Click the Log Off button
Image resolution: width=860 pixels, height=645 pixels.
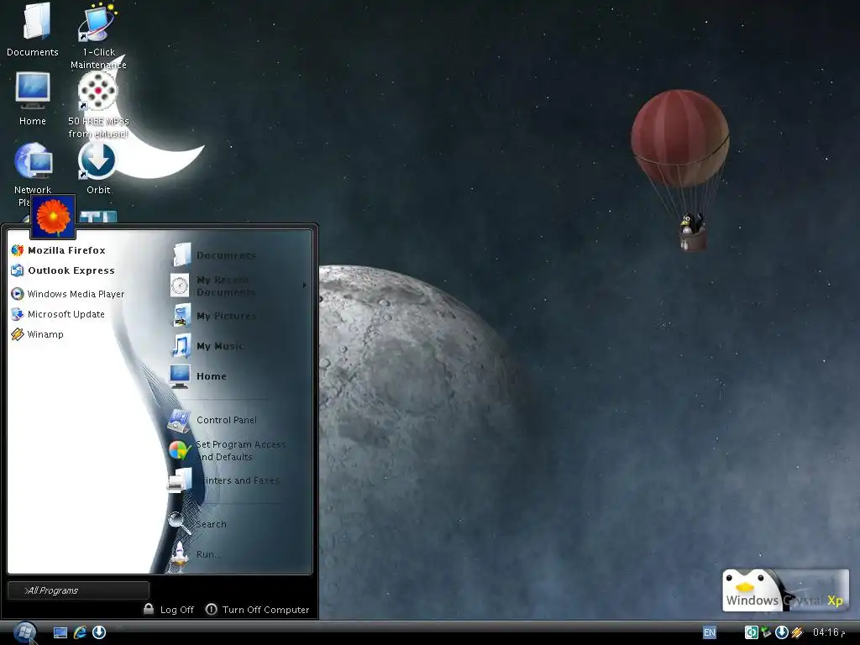(x=169, y=610)
